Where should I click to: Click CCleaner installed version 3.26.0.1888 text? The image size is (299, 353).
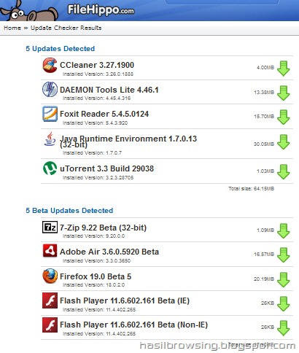point(98,74)
